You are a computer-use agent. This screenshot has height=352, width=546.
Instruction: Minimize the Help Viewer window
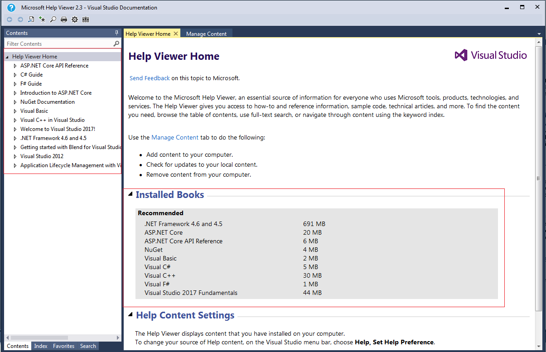507,7
